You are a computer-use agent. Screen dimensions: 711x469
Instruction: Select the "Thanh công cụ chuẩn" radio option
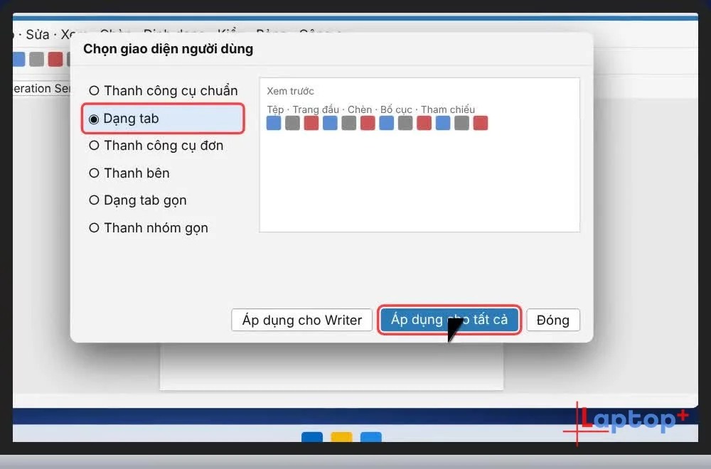coord(164,91)
